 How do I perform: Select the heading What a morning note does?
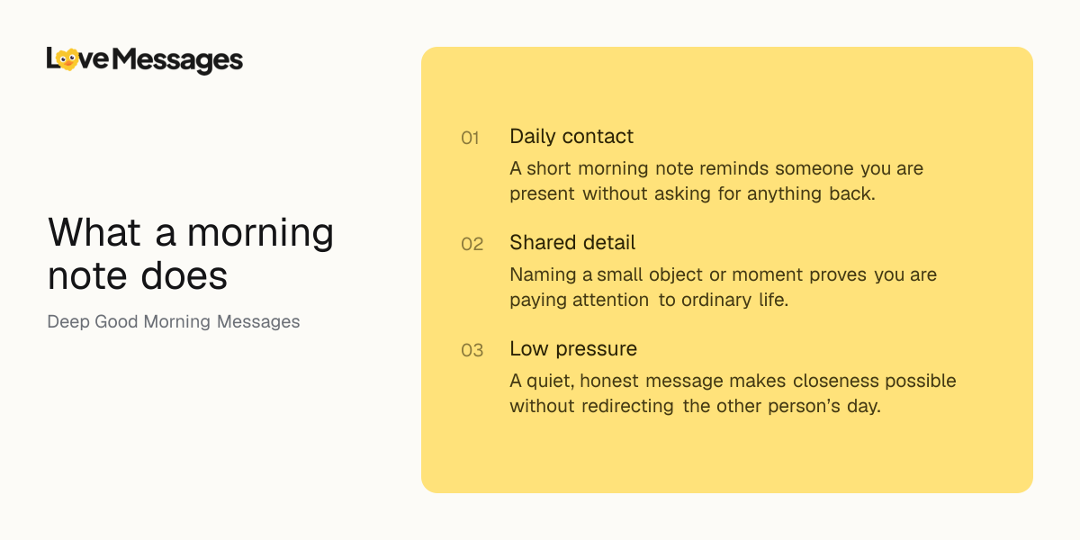(x=191, y=254)
